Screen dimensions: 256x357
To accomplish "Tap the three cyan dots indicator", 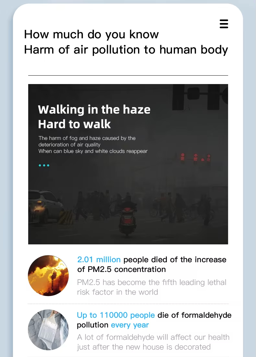I will point(44,165).
